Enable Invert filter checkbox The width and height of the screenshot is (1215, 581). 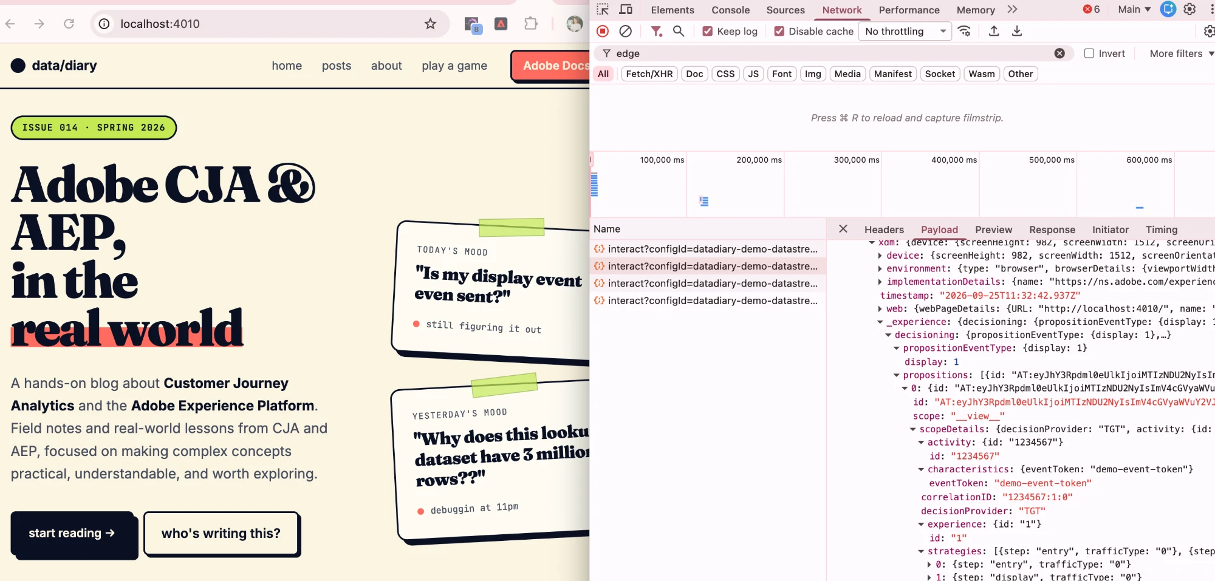tap(1089, 53)
